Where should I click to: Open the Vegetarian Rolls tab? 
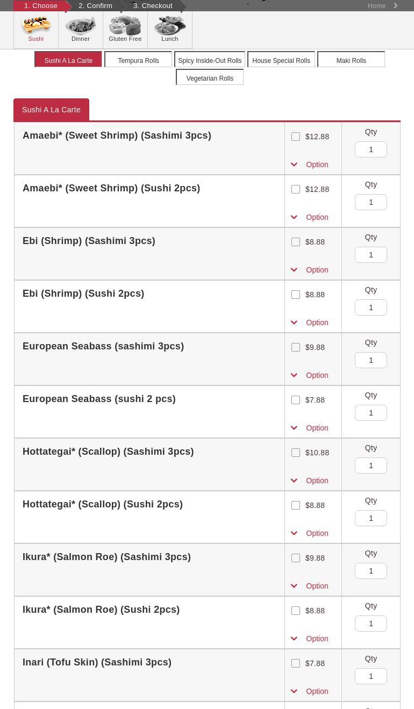(x=210, y=78)
